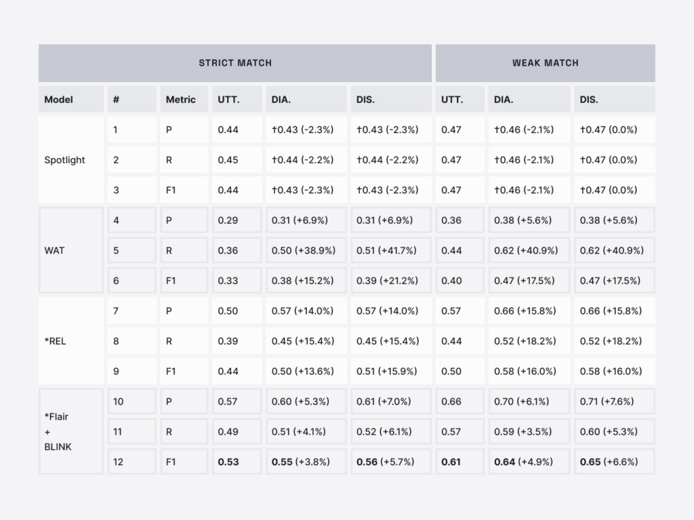Screen dimensions: 694x520
Task: Select the Model column header
Action: [71, 100]
